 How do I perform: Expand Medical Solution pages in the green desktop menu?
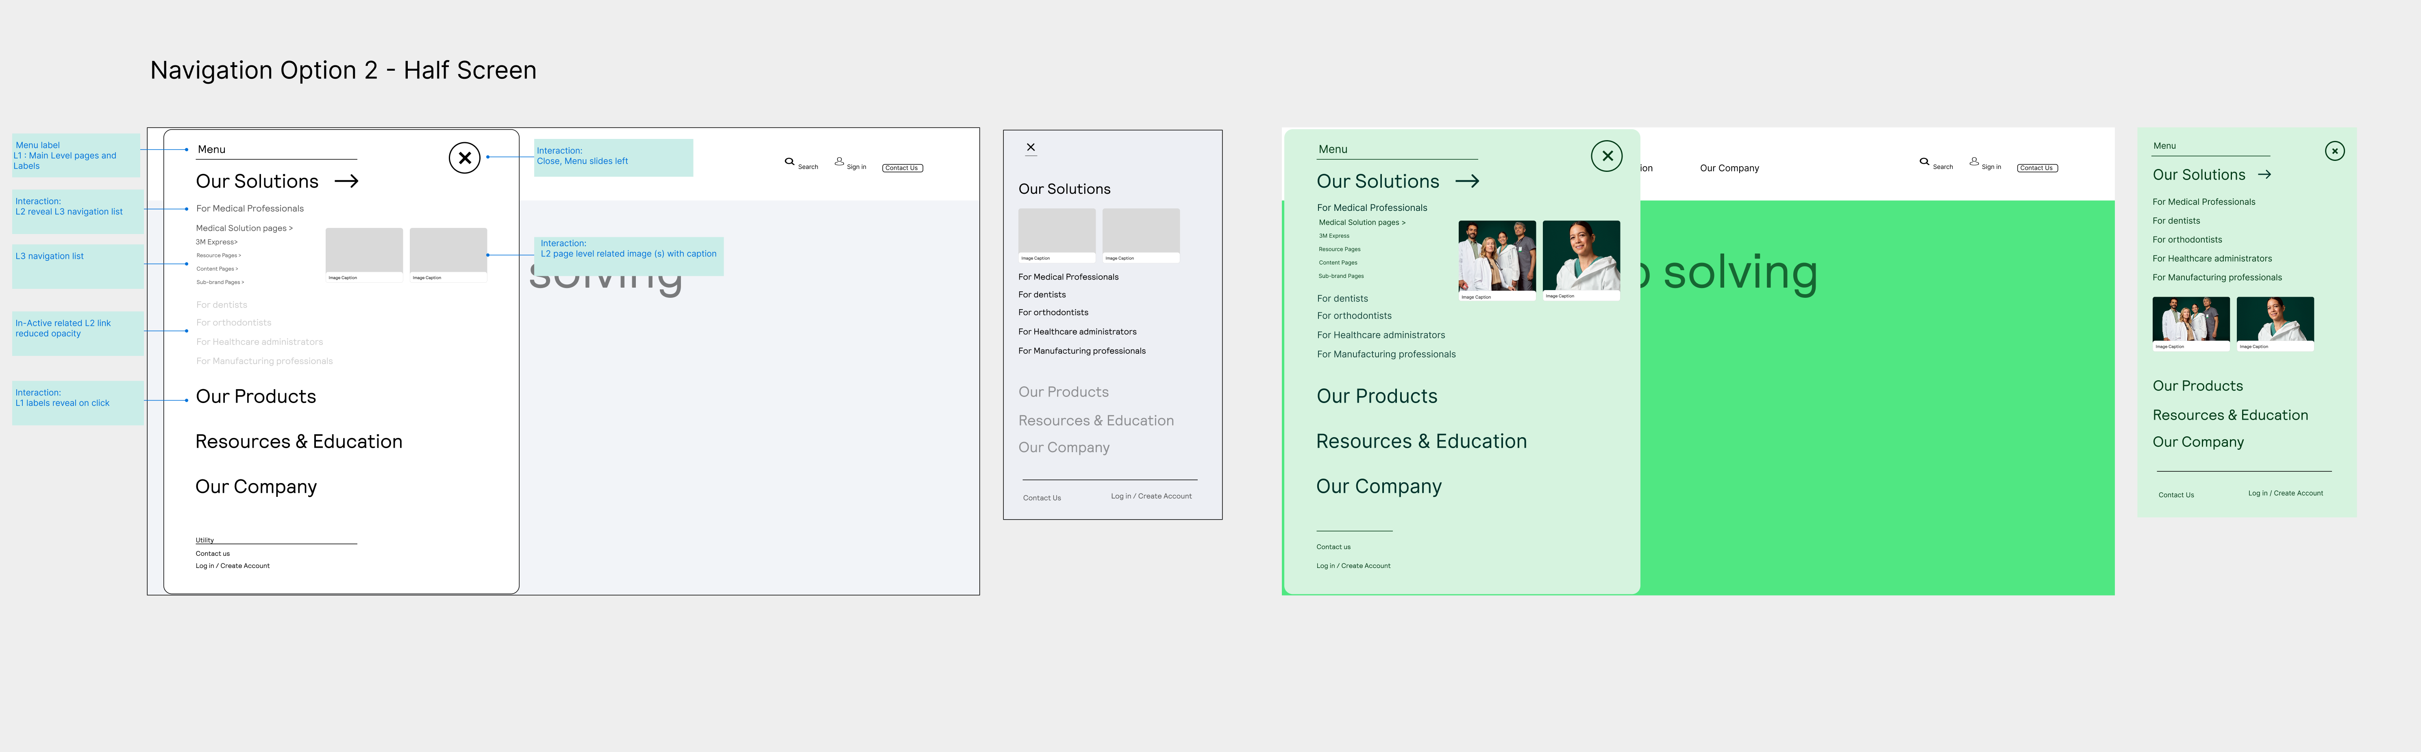click(x=1362, y=223)
